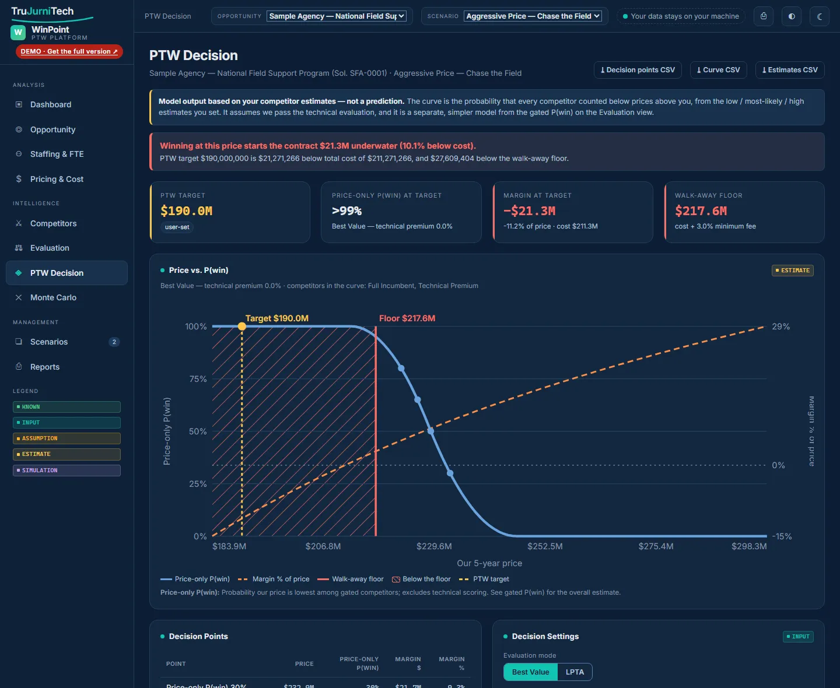Screen dimensions: 840x688
Task: Click the user-set tag on PTW Target card
Action: coord(177,227)
